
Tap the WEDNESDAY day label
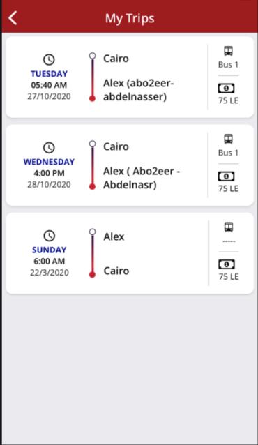pos(49,162)
